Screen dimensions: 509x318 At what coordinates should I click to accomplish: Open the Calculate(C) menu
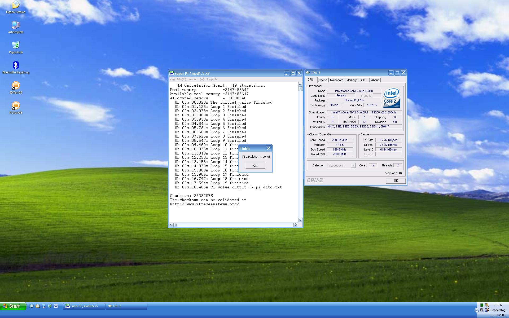click(x=178, y=79)
